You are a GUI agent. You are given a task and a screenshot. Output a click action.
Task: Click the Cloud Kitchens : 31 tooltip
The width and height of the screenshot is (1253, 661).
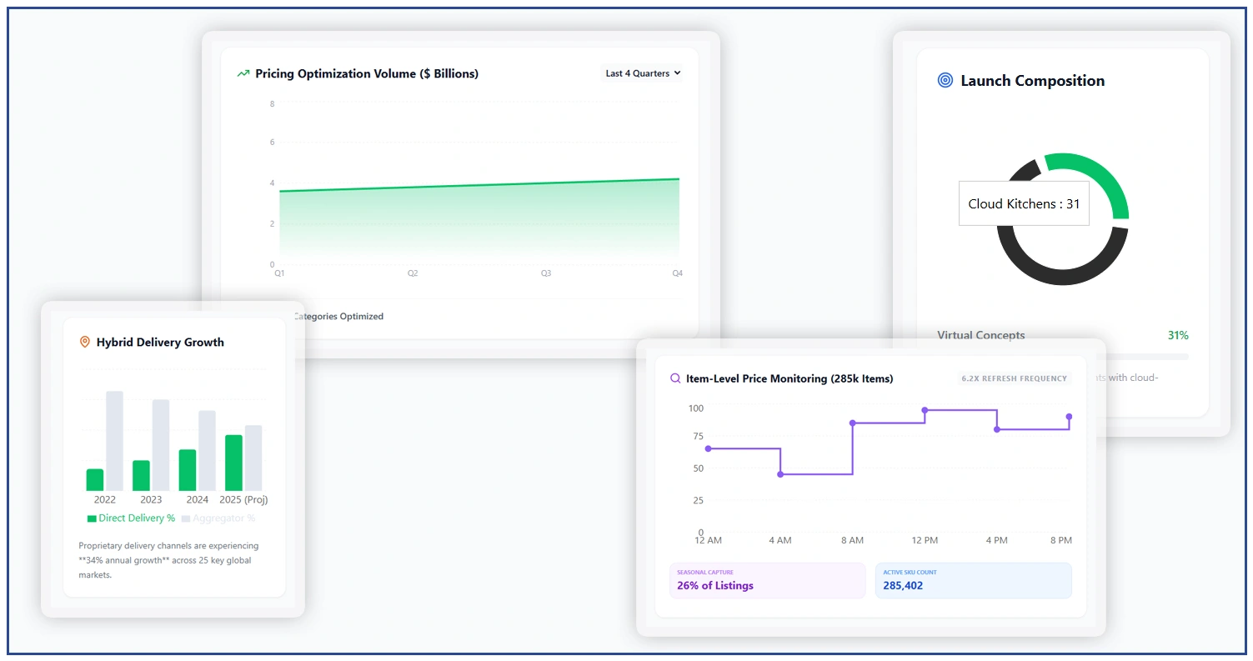(1023, 203)
